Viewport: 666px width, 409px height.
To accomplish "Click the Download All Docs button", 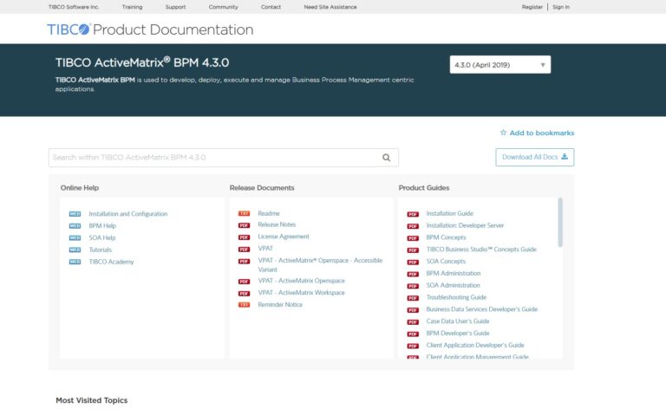I will [535, 157].
